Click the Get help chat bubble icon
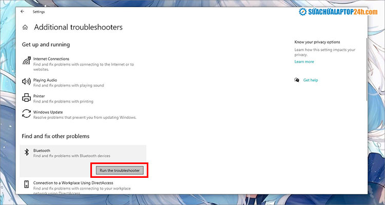The width and height of the screenshot is (385, 205). 297,80
